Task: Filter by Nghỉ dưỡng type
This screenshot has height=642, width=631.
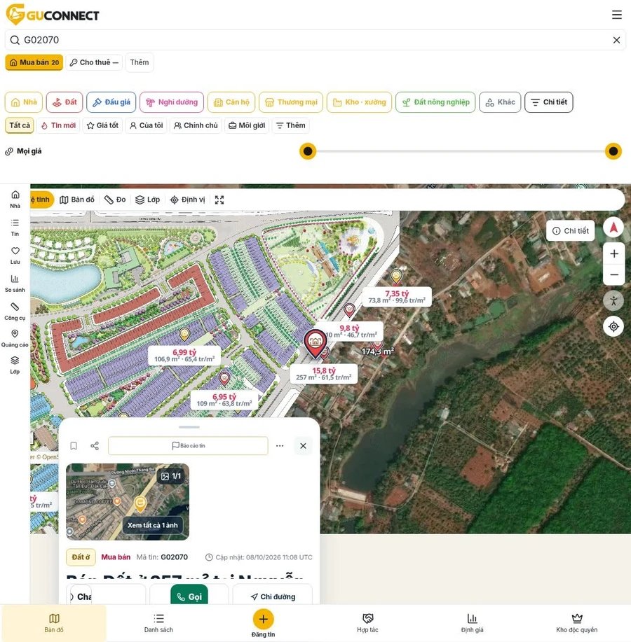Action: [x=172, y=102]
